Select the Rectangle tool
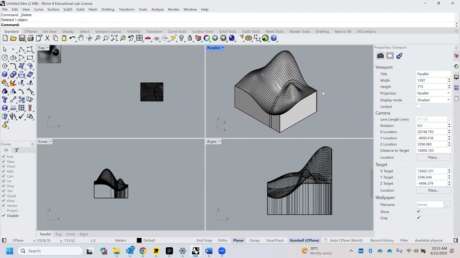 (30, 58)
